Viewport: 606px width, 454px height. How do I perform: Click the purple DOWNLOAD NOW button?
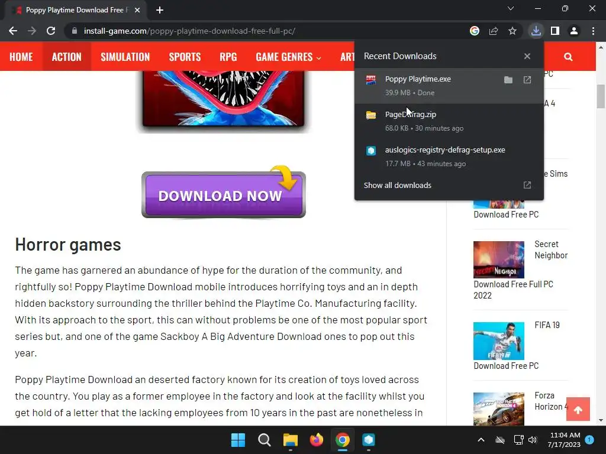(223, 194)
